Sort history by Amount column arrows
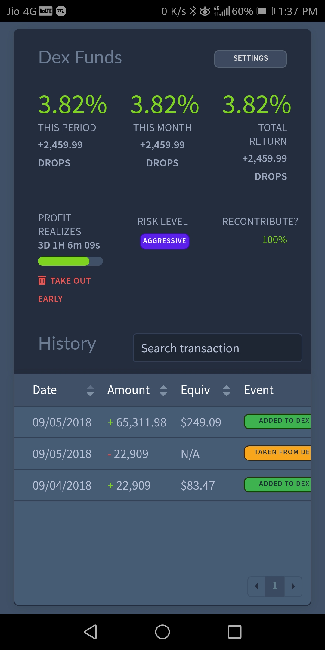 pyautogui.click(x=163, y=391)
